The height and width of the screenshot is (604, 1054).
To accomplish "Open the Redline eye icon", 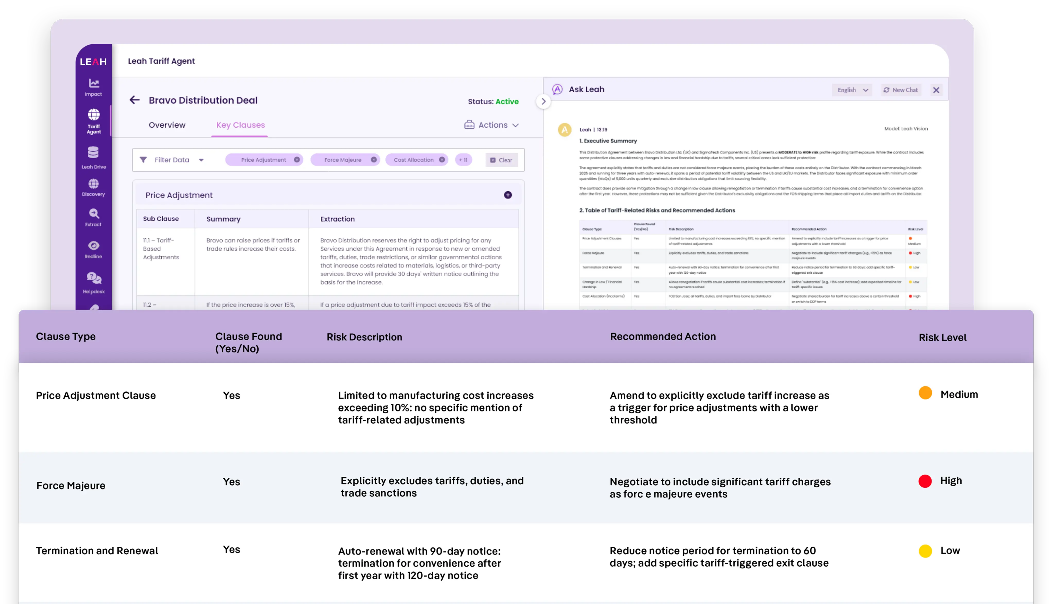I will click(x=94, y=246).
